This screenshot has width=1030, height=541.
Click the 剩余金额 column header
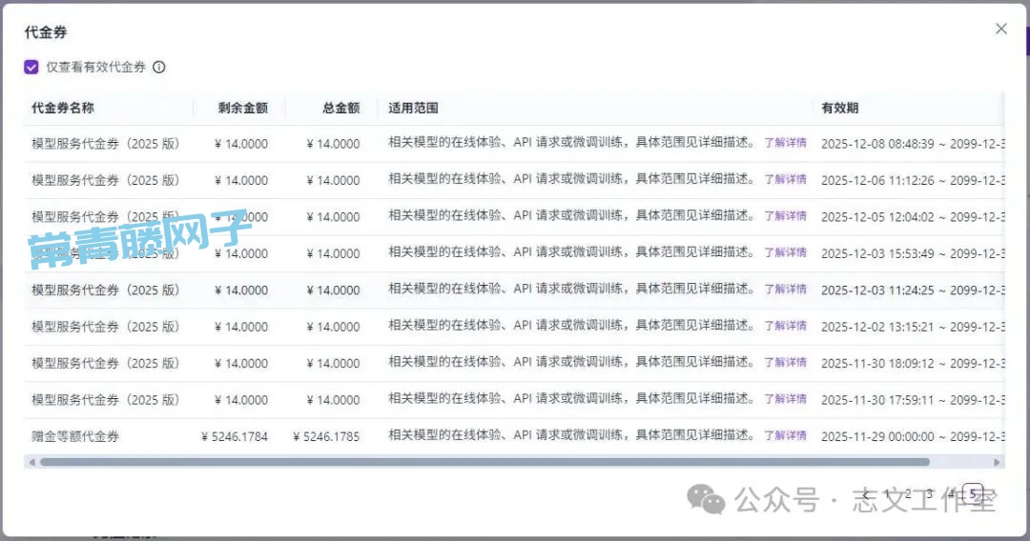pyautogui.click(x=242, y=109)
